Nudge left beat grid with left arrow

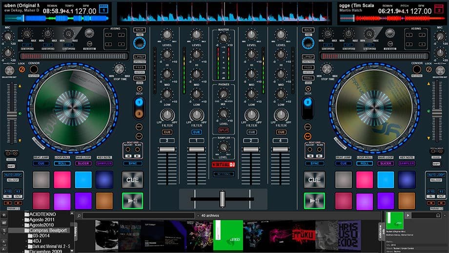[128, 156]
